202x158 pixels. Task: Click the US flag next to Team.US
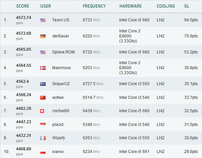pyautogui.click(x=43, y=20)
